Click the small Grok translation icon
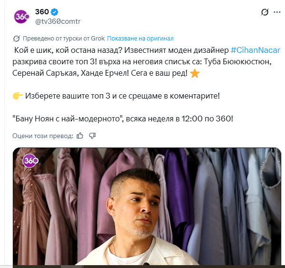Image resolution: width=285 pixels, height=268 pixels. (16, 39)
